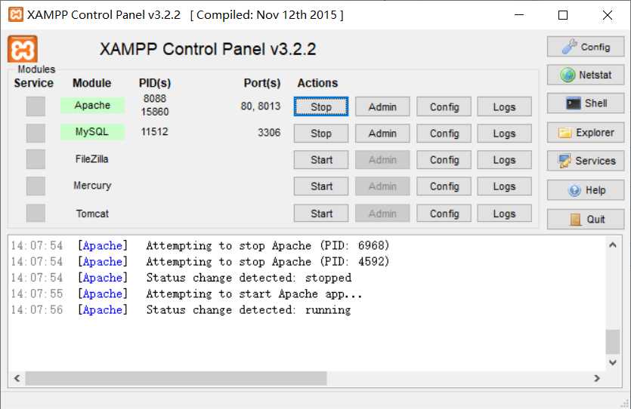The width and height of the screenshot is (631, 409).
Task: Open MySQL Logs menu
Action: 504,133
